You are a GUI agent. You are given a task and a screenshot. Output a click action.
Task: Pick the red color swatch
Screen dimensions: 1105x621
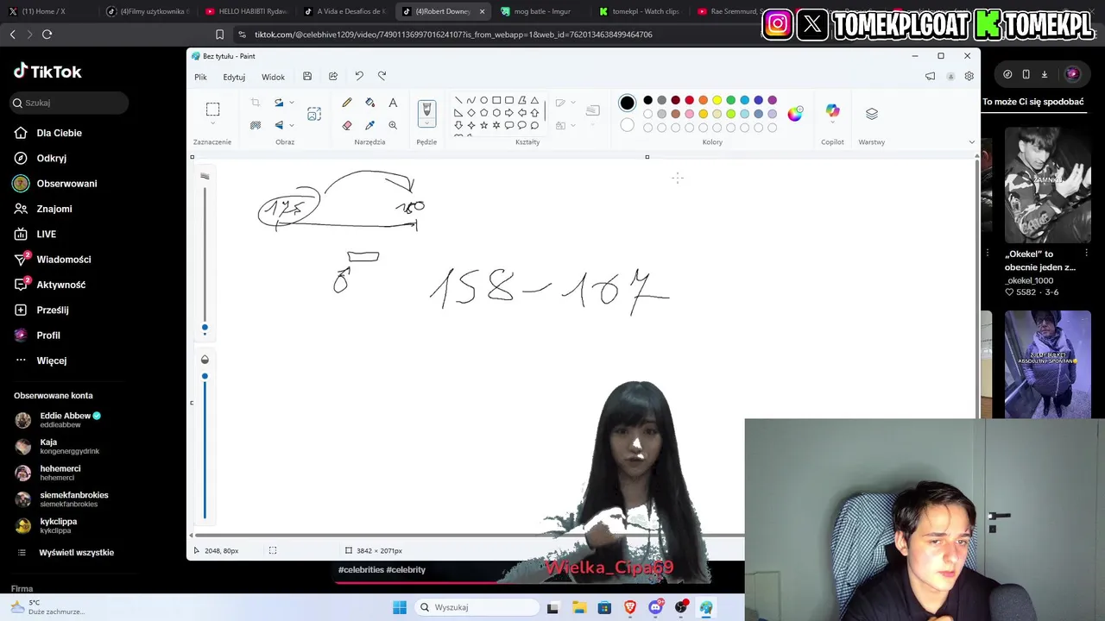tap(689, 100)
